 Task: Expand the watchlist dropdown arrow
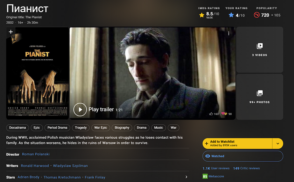[x=278, y=143]
